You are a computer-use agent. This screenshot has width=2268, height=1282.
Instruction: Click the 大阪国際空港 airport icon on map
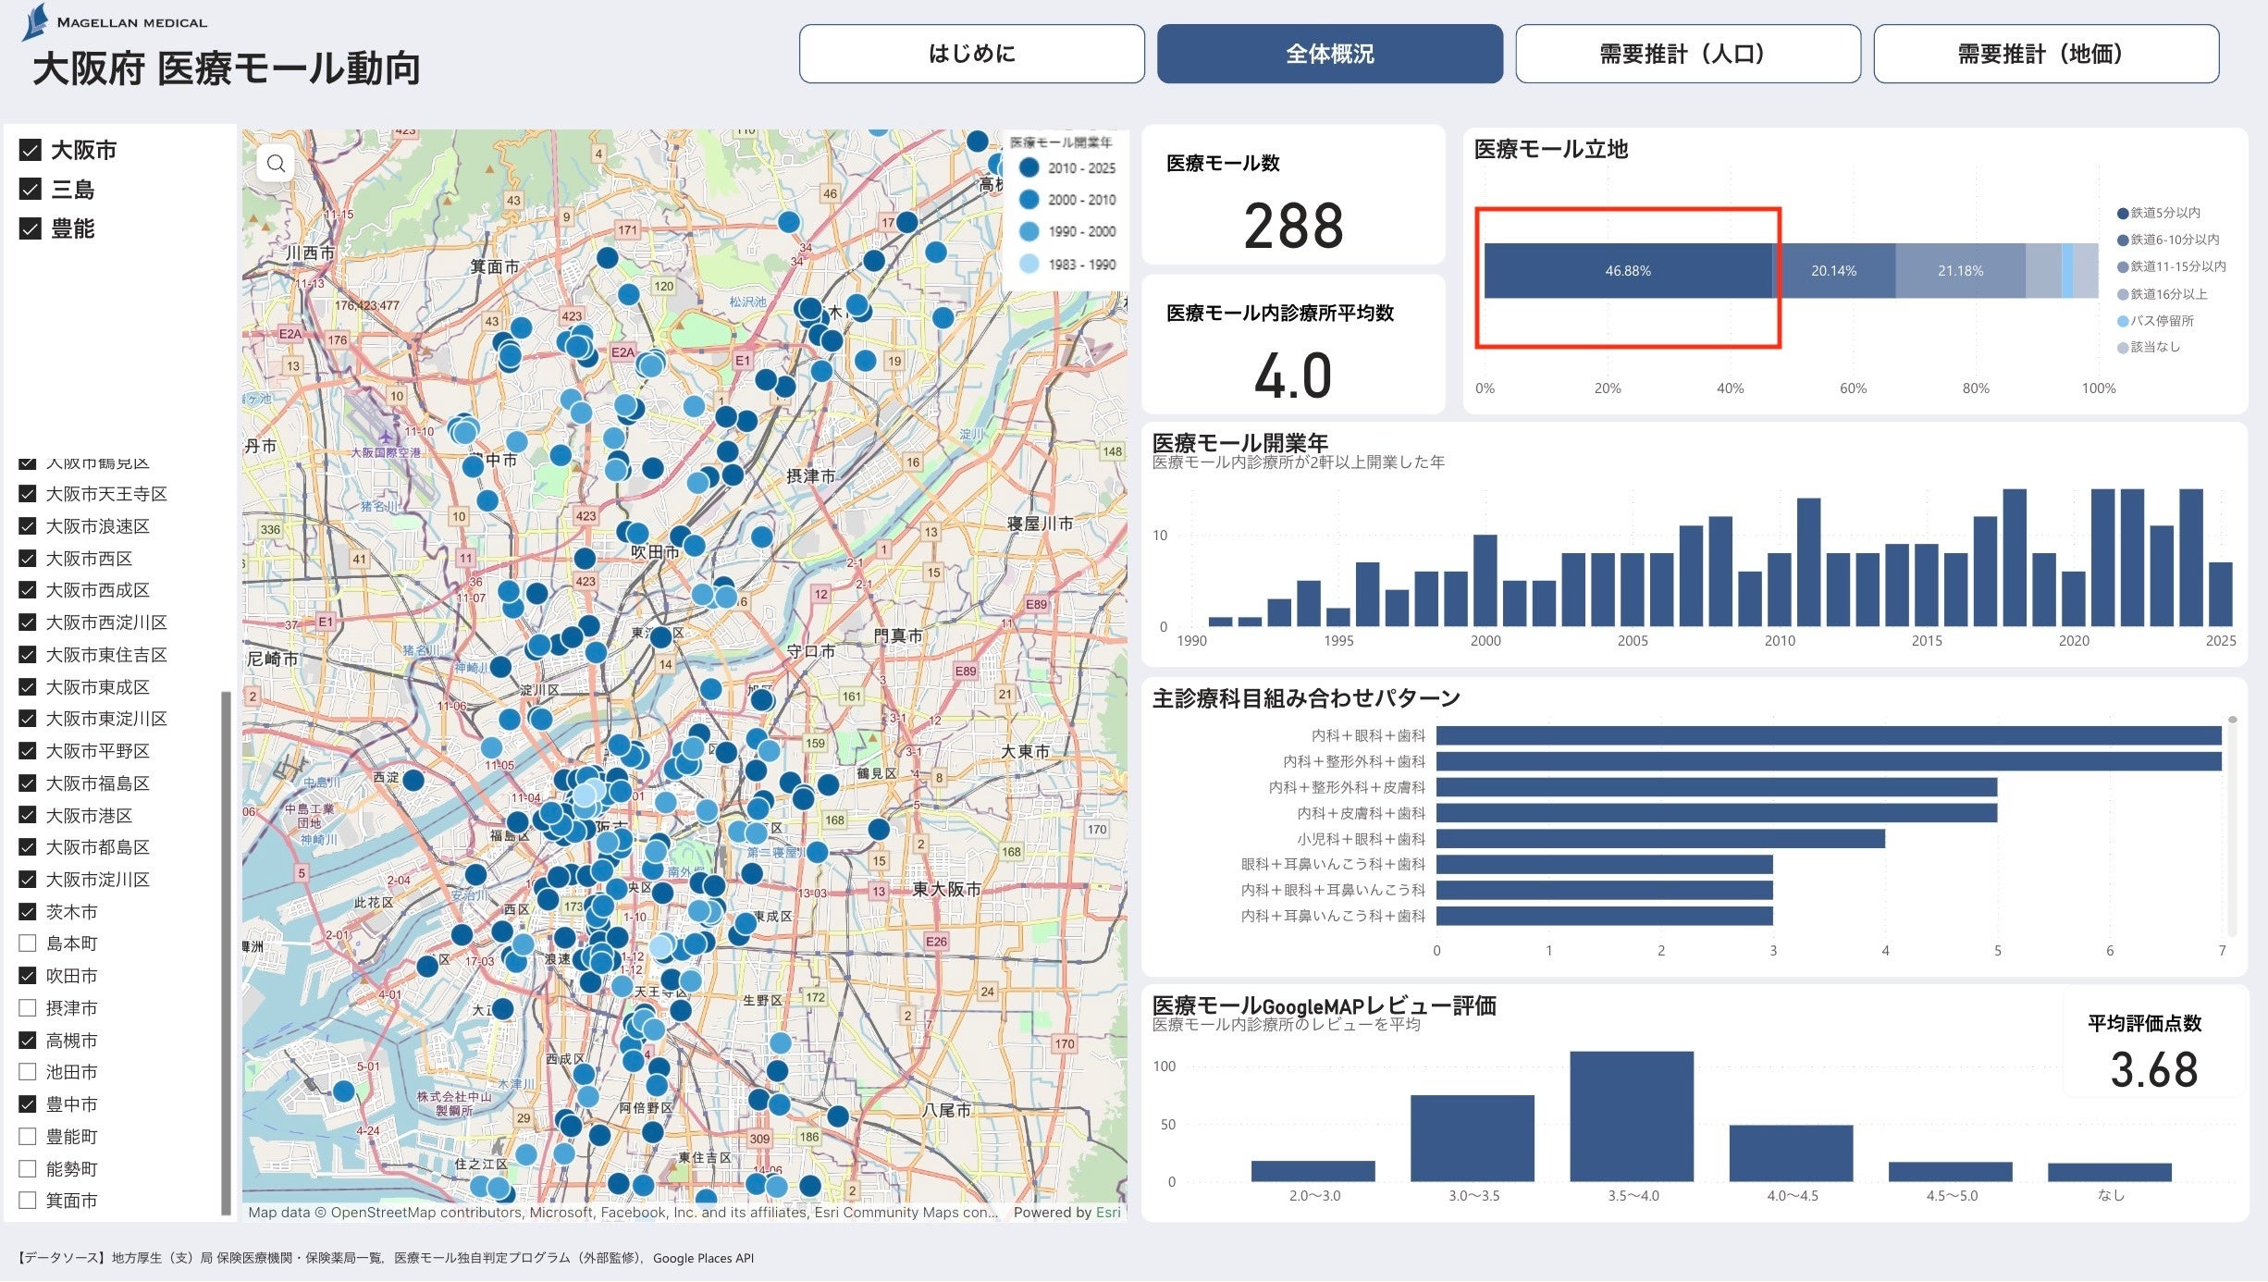386,437
